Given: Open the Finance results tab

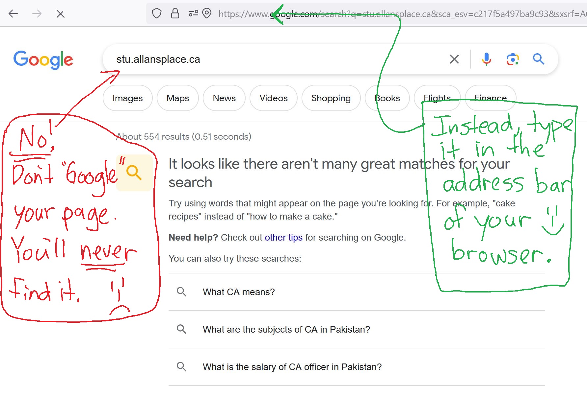Looking at the screenshot, I should pyautogui.click(x=491, y=98).
